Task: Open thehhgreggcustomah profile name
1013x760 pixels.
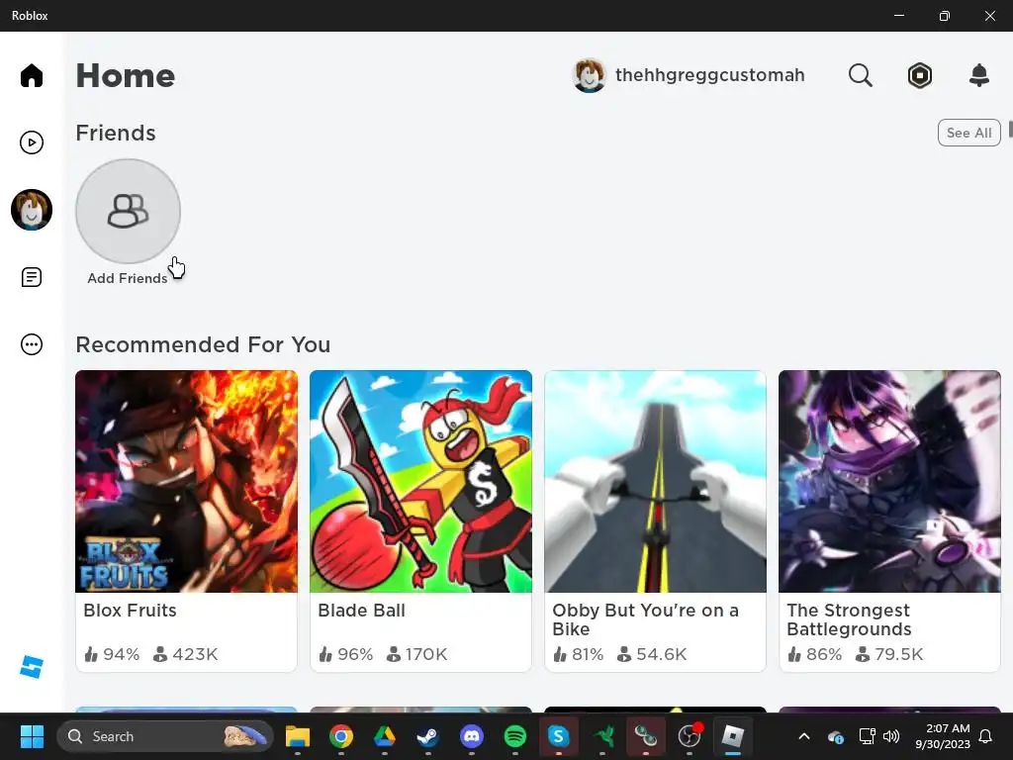Action: point(710,75)
